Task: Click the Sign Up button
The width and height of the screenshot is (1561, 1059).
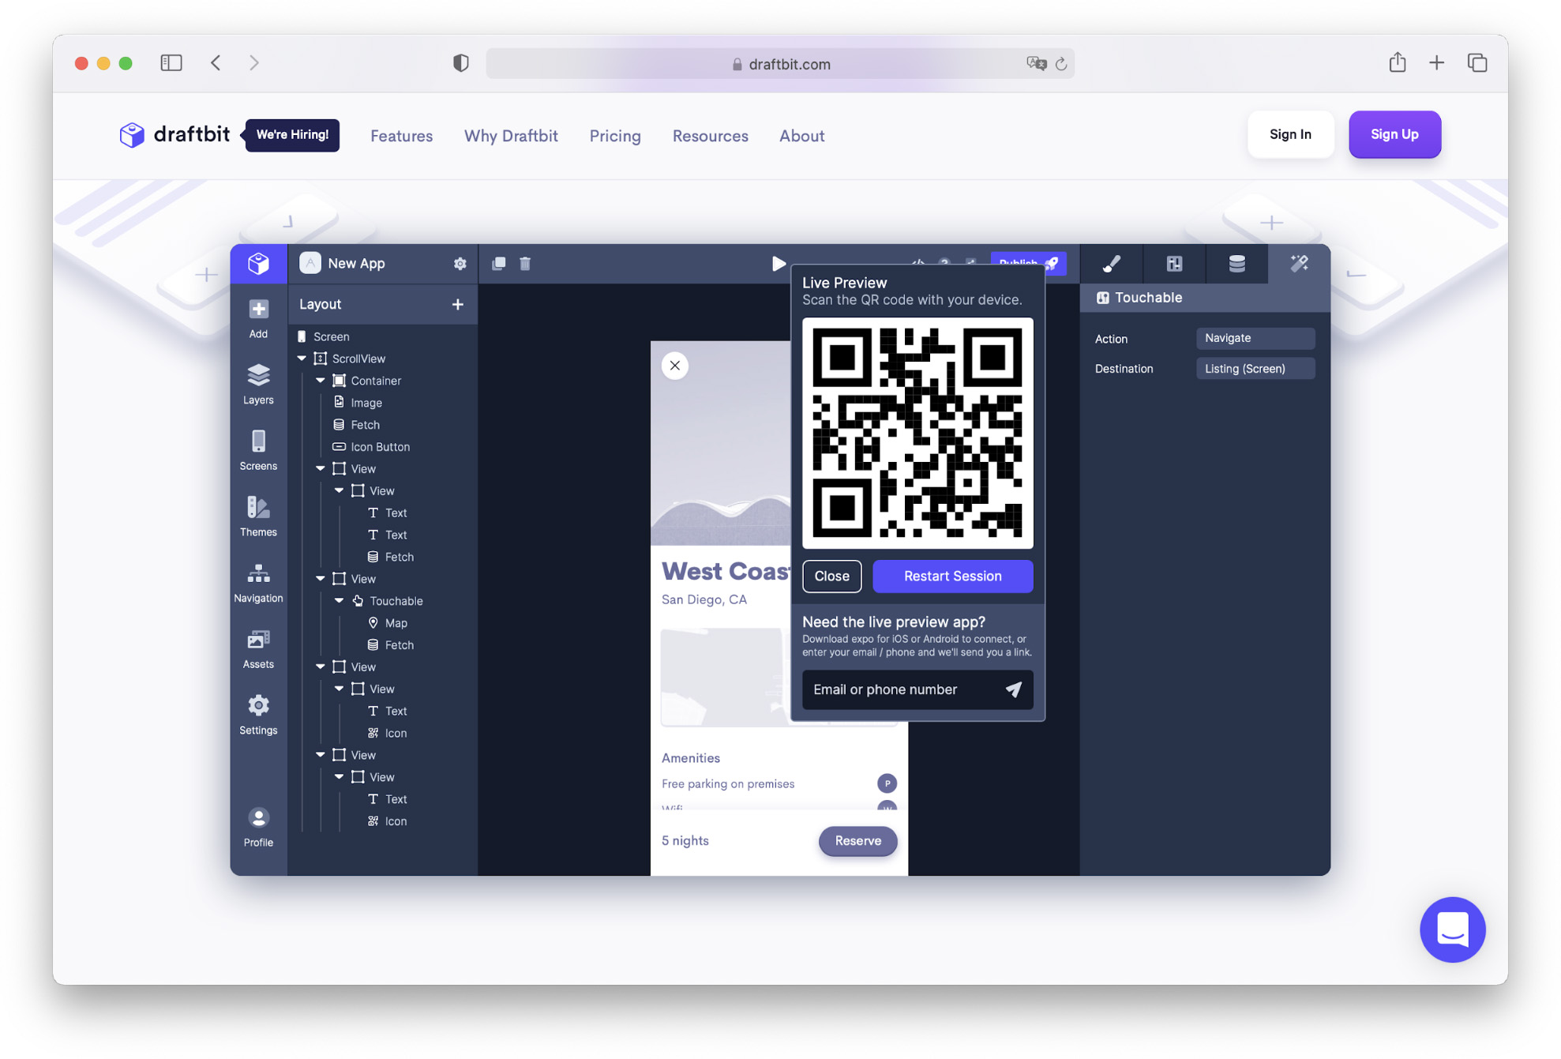Action: [x=1394, y=134]
